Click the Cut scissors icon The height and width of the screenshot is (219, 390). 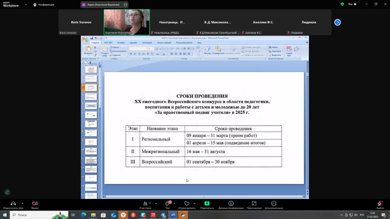coord(95,47)
